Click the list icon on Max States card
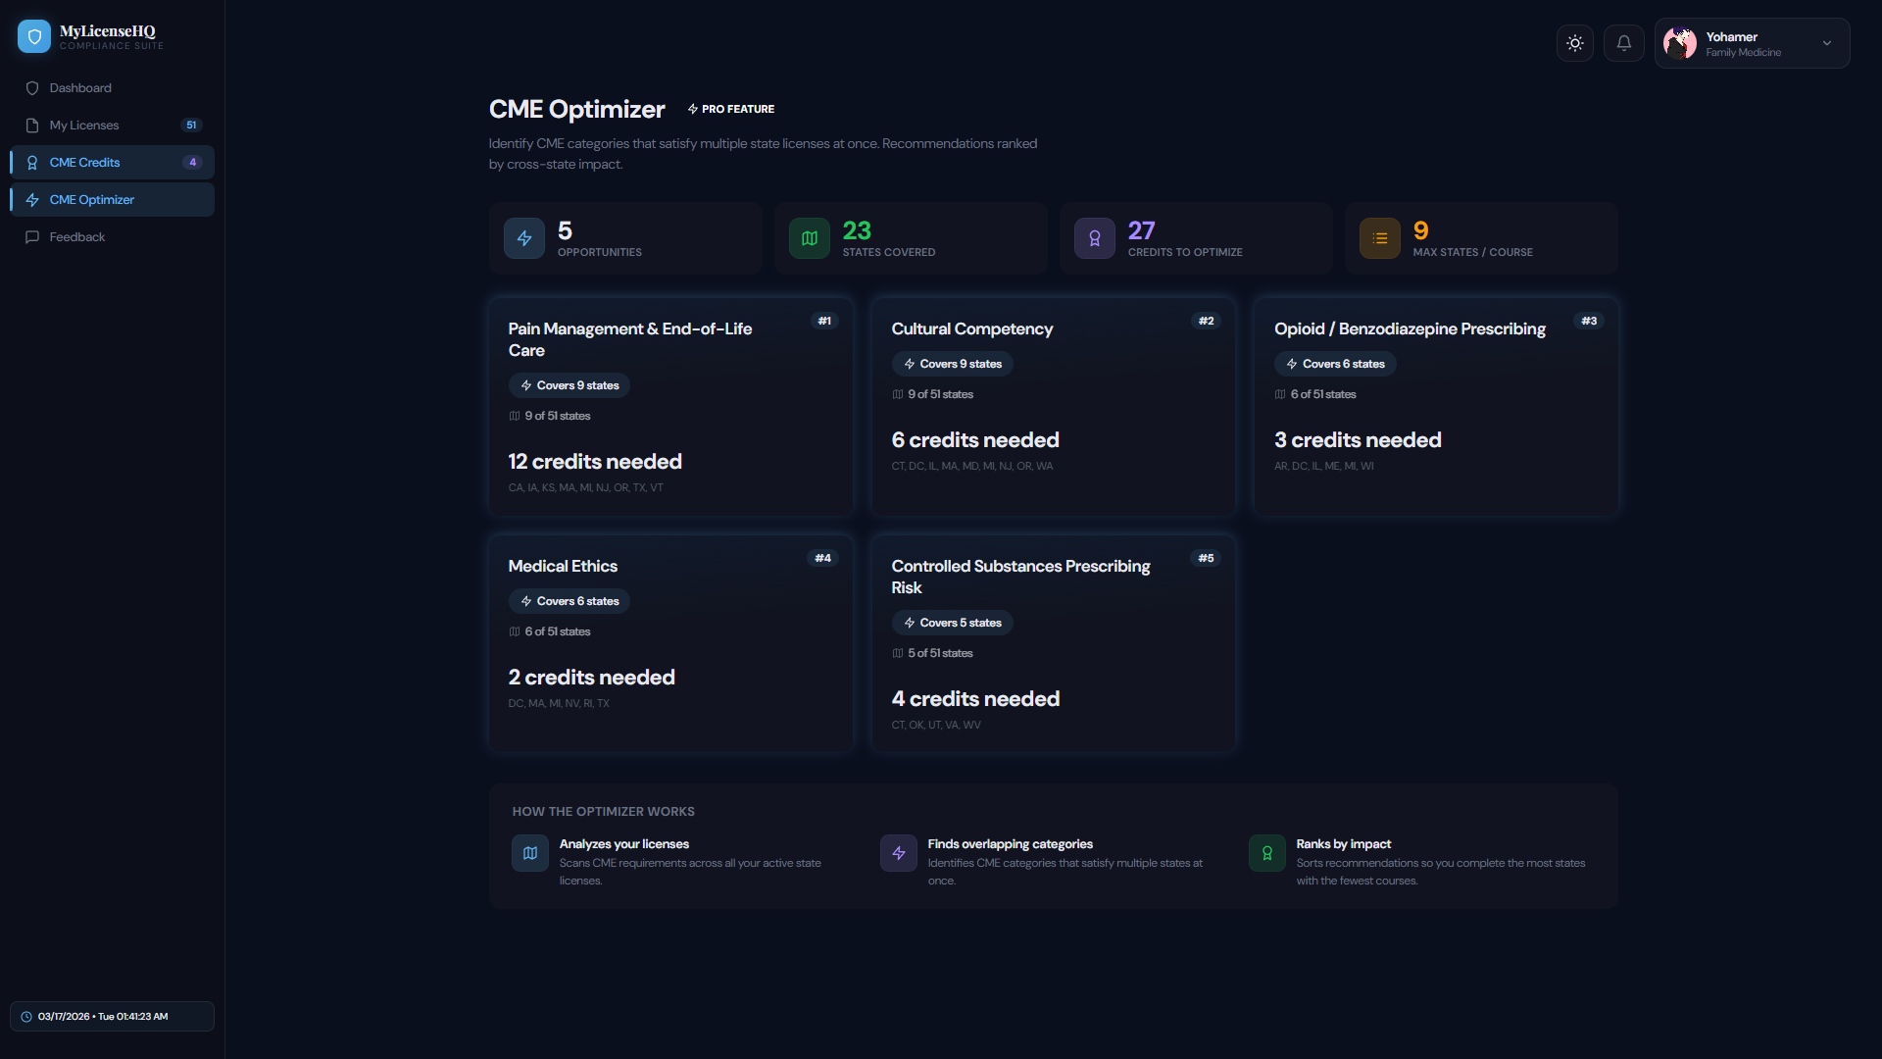Image resolution: width=1882 pixels, height=1059 pixels. point(1379,237)
